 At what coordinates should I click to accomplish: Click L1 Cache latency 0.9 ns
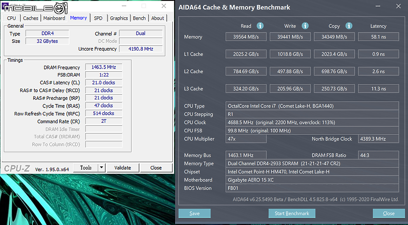click(378, 54)
